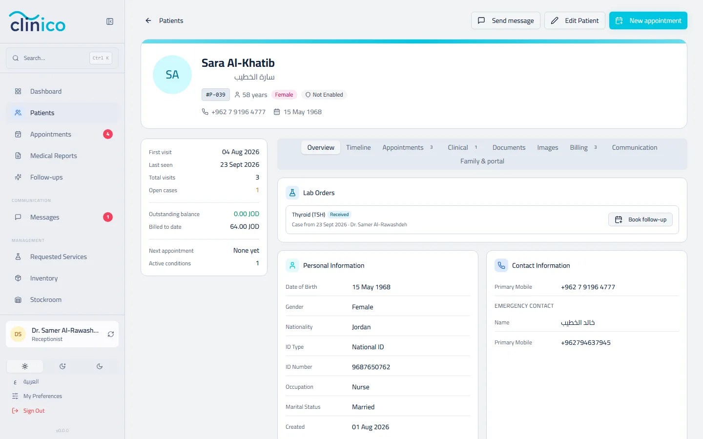Image resolution: width=703 pixels, height=439 pixels.
Task: Open My Preferences
Action: (x=37, y=396)
